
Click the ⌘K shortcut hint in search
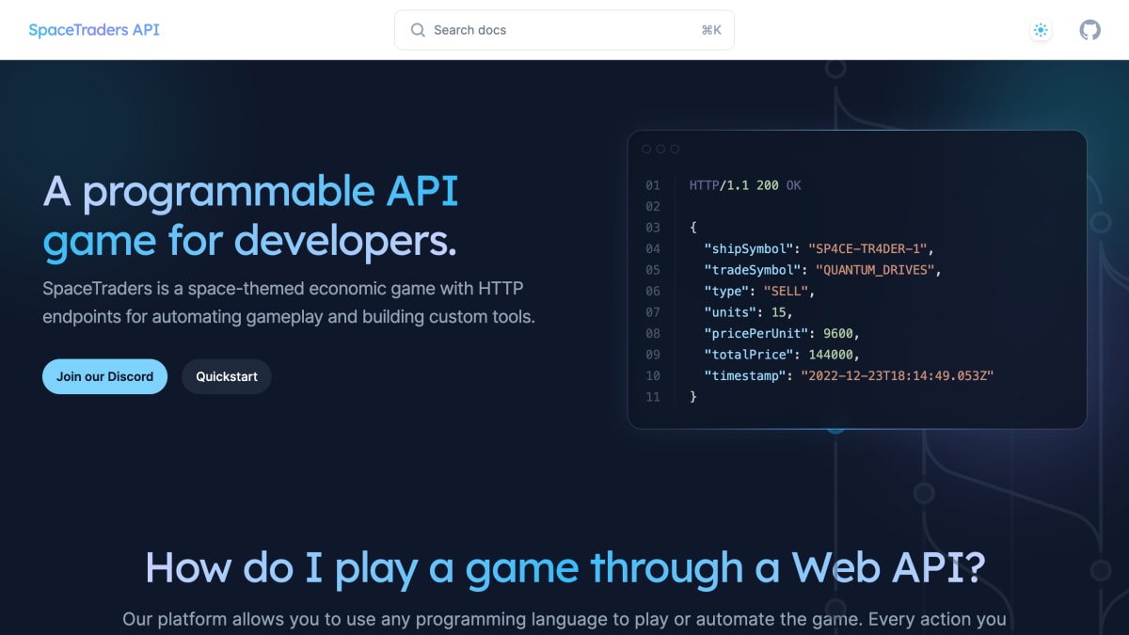point(711,30)
